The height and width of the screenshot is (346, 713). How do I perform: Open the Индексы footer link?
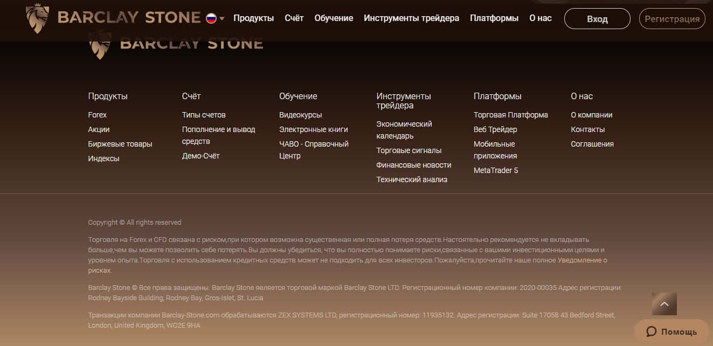point(103,158)
